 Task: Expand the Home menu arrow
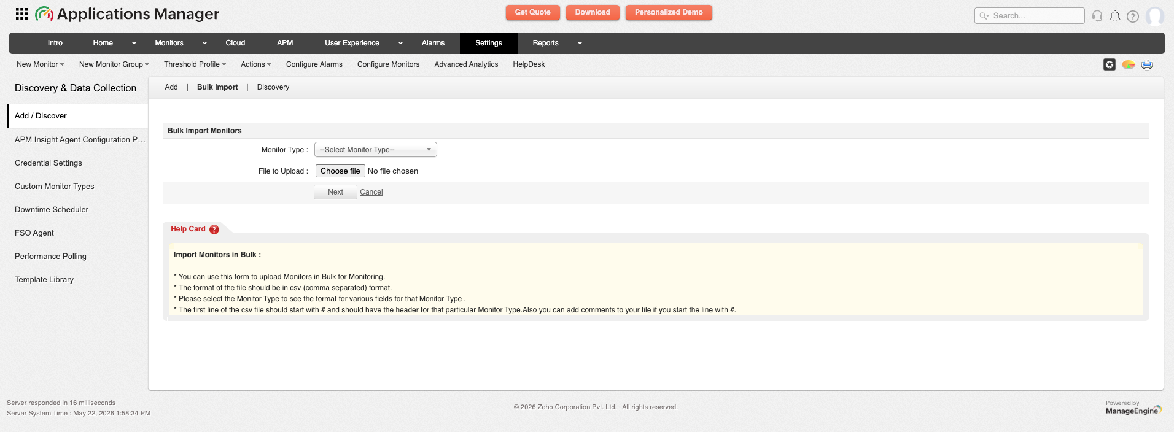point(134,43)
